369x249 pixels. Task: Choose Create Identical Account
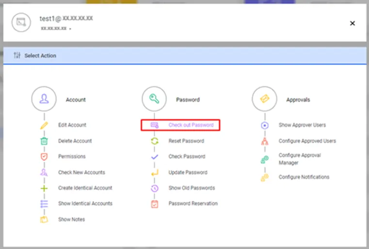click(85, 188)
